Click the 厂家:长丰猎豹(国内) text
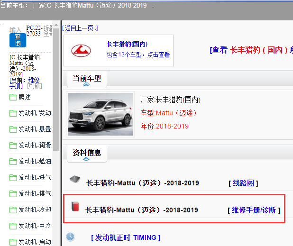 click(170, 100)
